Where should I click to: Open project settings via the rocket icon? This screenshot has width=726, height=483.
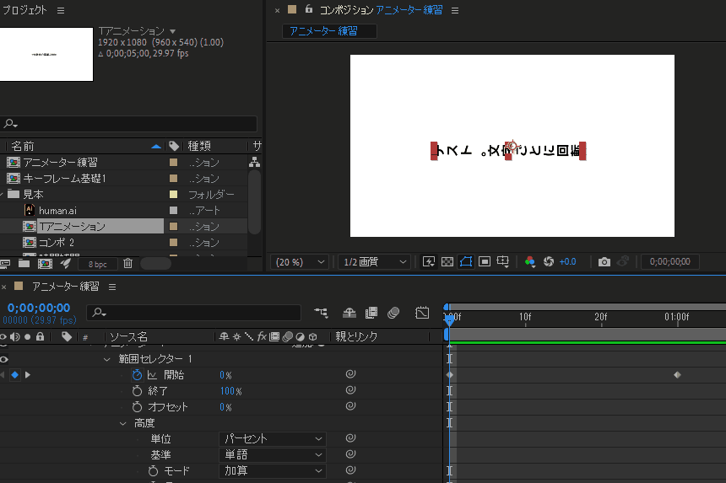[x=66, y=264]
